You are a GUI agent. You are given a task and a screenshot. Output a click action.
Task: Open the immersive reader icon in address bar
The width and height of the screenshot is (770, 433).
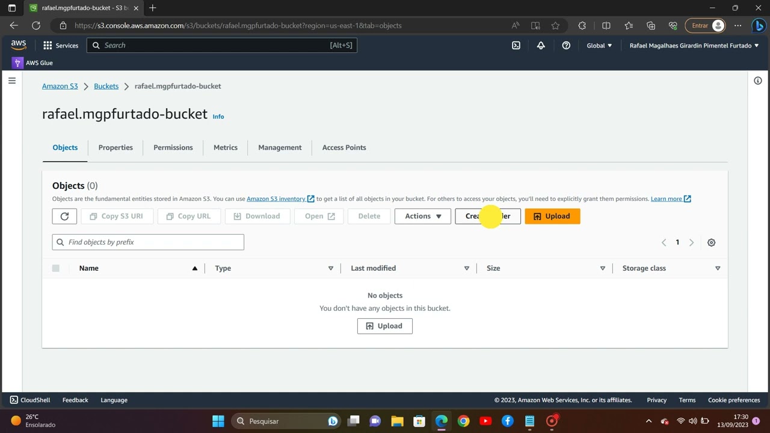(x=535, y=25)
